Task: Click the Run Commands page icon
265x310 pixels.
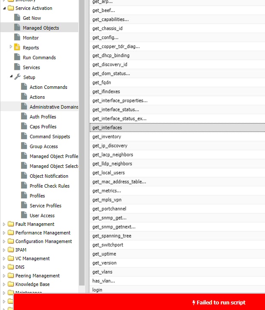Action: click(x=17, y=57)
